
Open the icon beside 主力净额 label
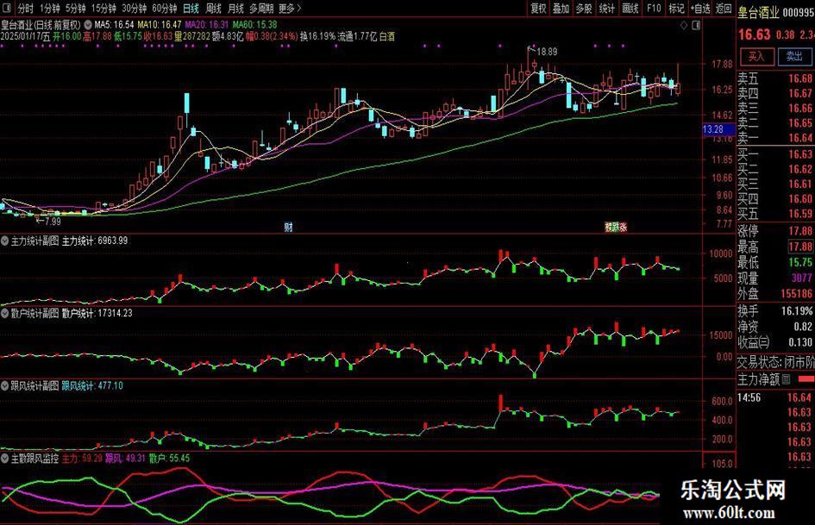tap(786, 379)
